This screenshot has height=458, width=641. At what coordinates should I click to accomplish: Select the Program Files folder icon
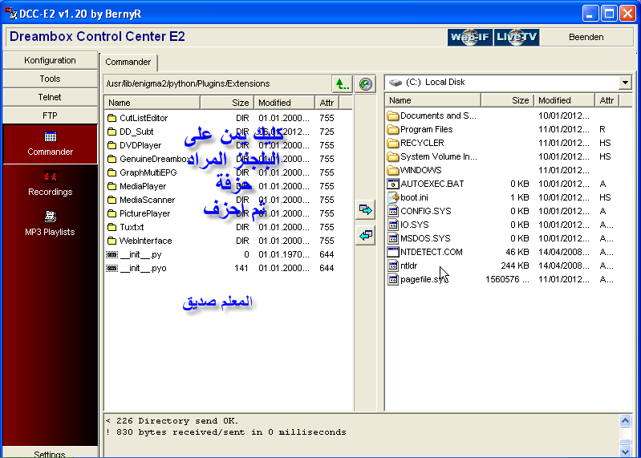[393, 129]
